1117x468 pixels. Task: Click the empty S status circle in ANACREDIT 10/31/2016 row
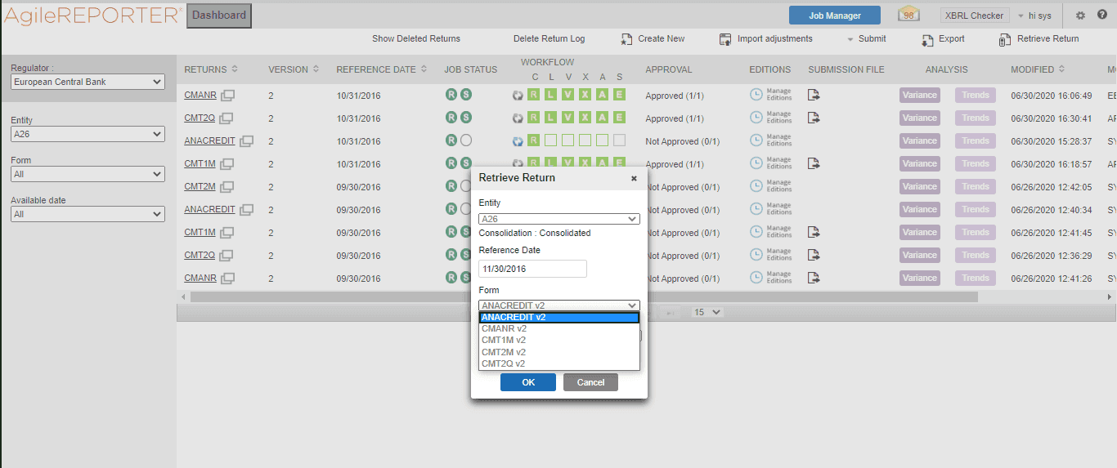(x=466, y=140)
